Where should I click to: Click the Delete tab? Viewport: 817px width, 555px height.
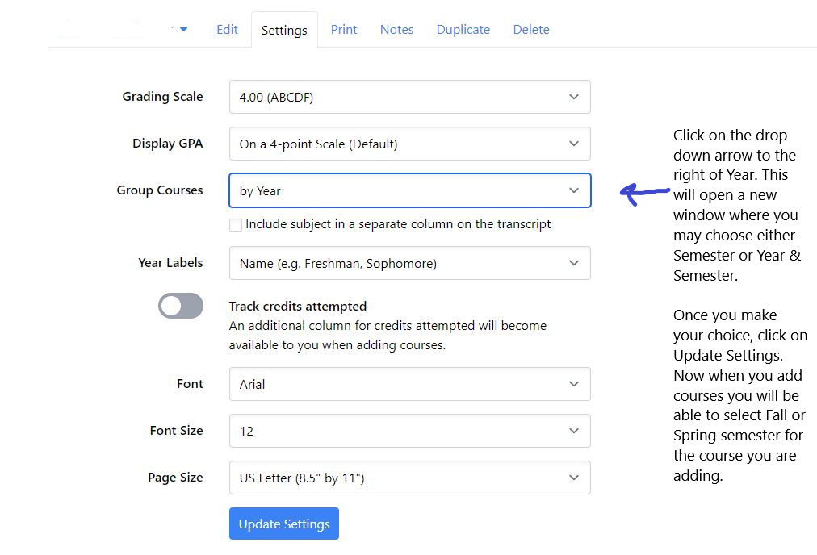531,30
